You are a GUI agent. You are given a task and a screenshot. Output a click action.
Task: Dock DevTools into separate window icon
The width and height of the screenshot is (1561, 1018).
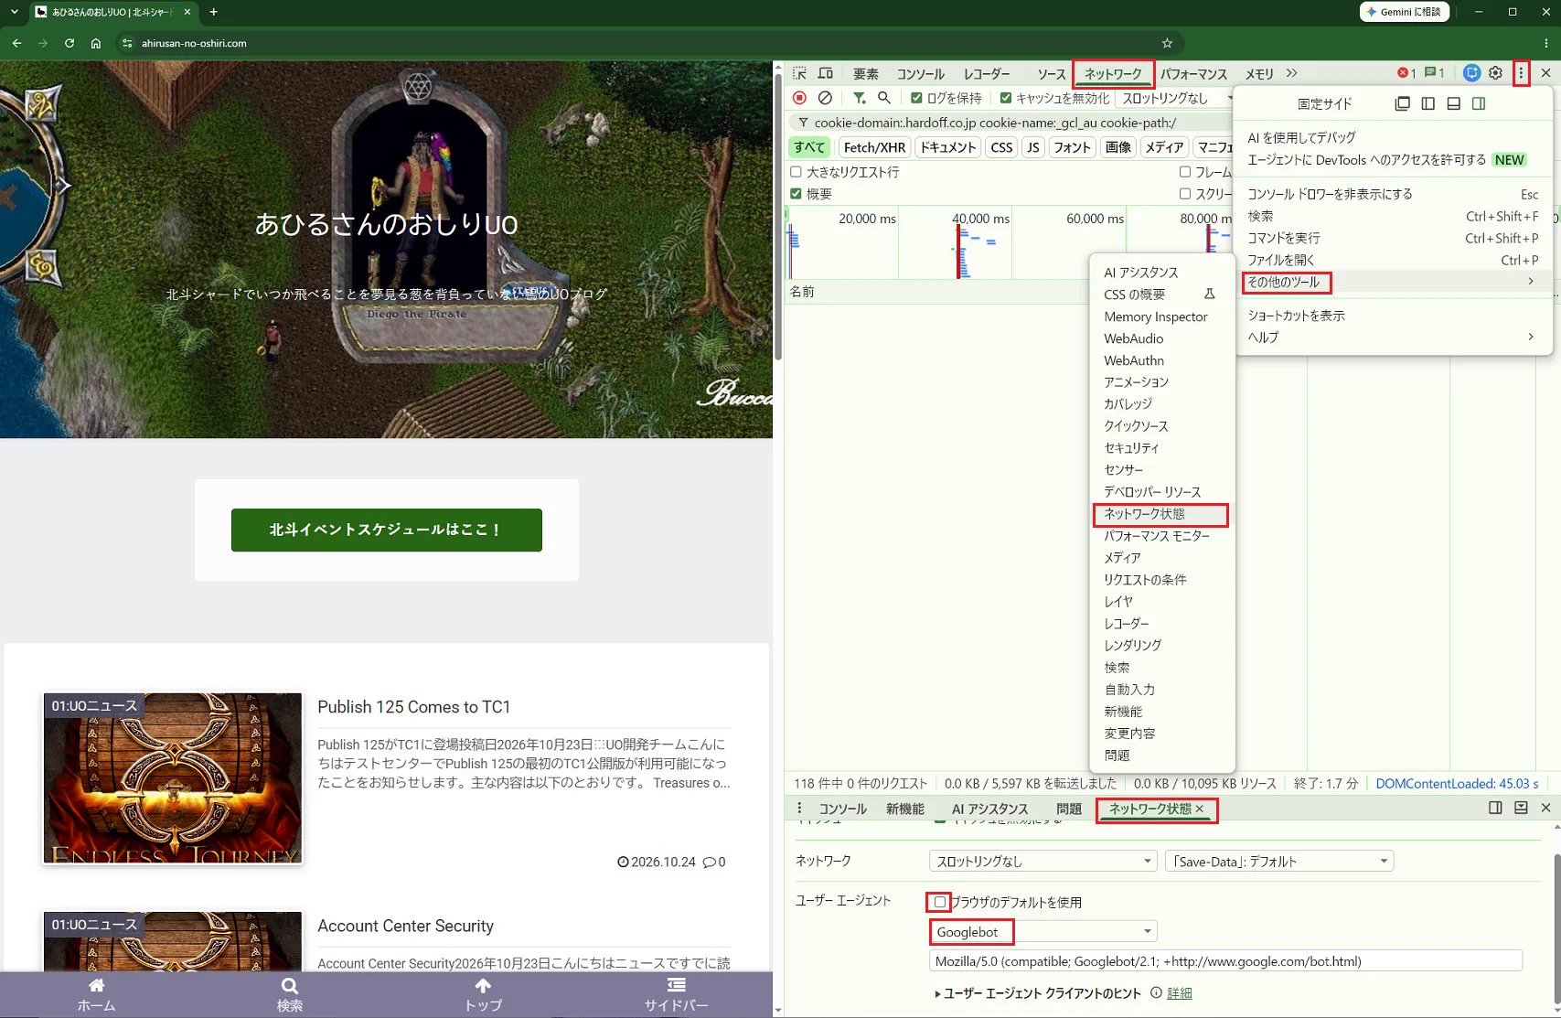(x=1402, y=103)
